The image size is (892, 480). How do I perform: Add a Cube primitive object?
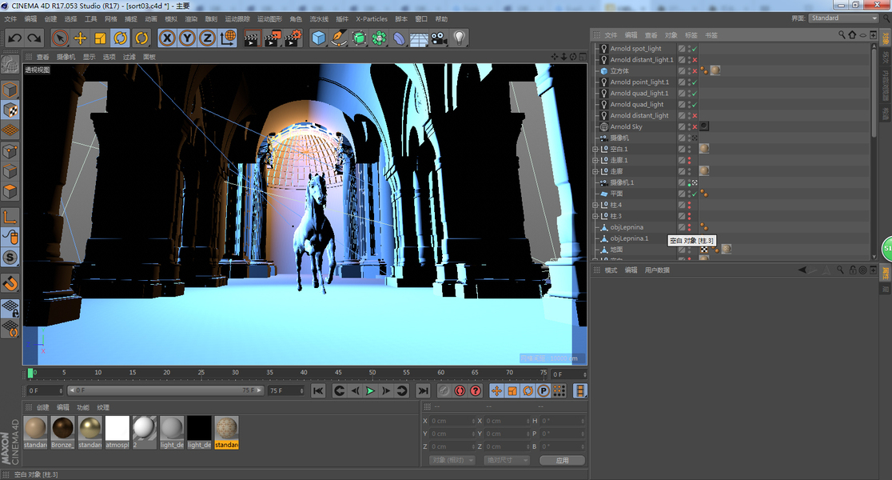(x=319, y=38)
